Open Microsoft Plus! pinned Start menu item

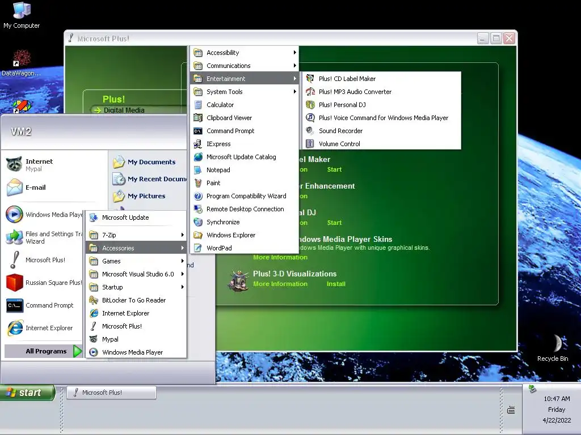(x=43, y=260)
